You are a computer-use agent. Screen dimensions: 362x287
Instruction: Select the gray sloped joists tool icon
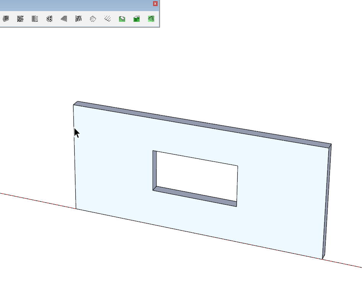64,19
